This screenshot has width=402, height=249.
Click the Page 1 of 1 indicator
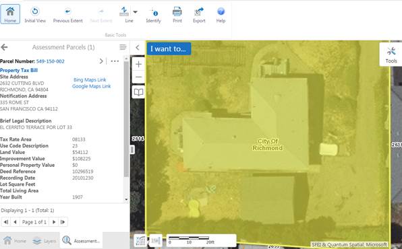click(x=34, y=222)
